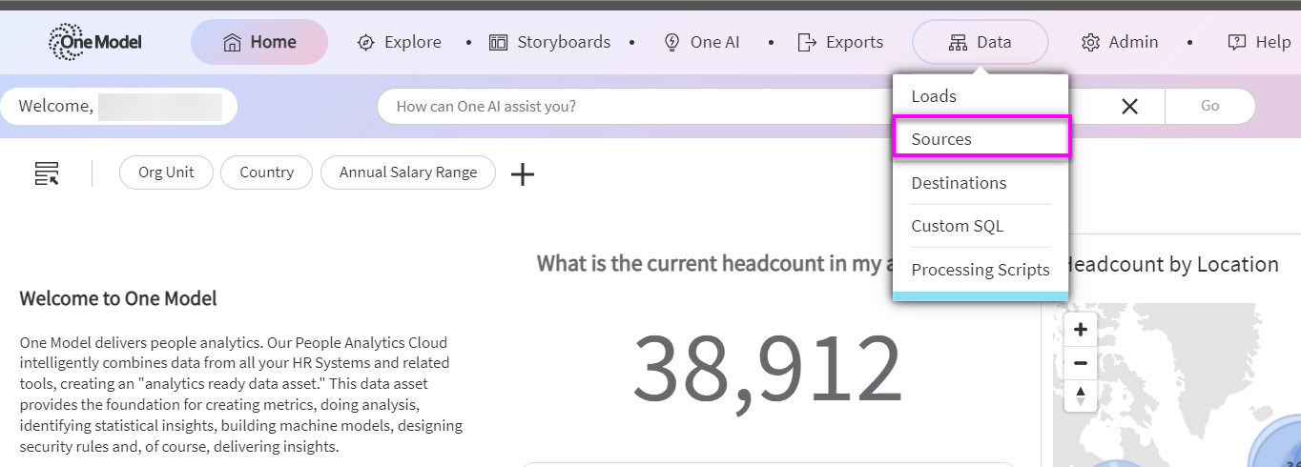This screenshot has height=467, width=1301.
Task: Clear the One AI search box
Action: (1130, 107)
